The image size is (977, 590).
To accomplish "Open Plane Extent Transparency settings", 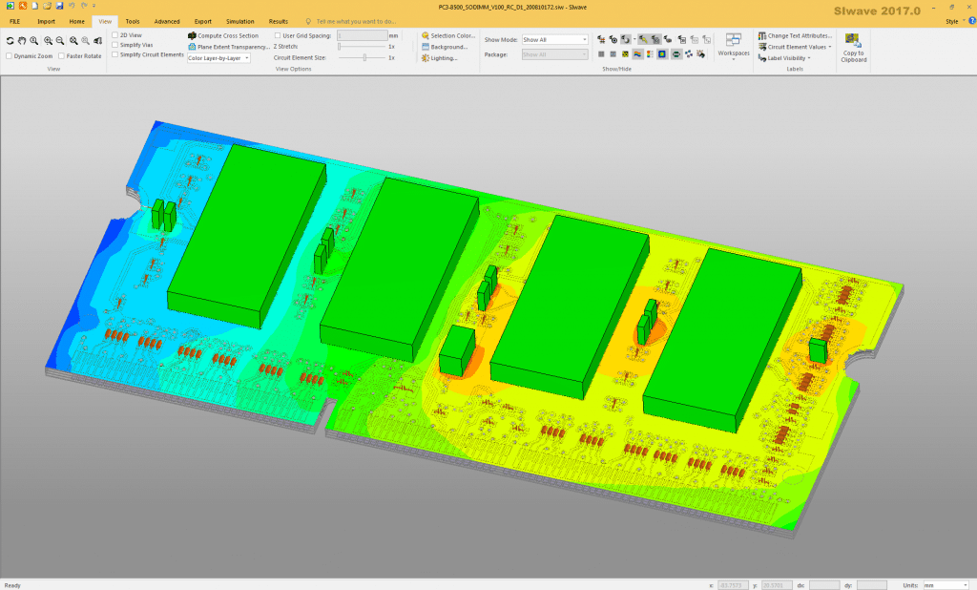I will pyautogui.click(x=192, y=47).
